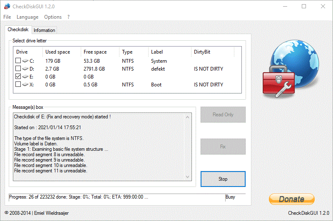The width and height of the screenshot is (333, 221).
Task: Switch to the Information tab
Action: (x=44, y=30)
